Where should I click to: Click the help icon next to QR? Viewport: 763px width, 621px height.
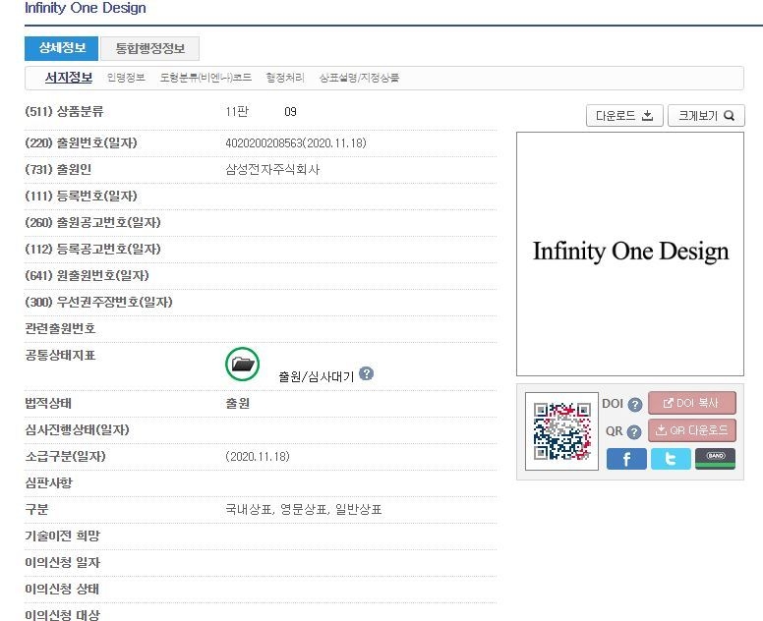tap(634, 431)
